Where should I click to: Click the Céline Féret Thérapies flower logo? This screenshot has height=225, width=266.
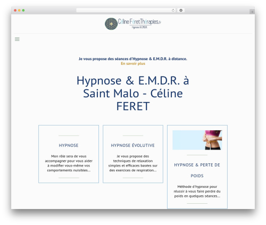tap(111, 24)
